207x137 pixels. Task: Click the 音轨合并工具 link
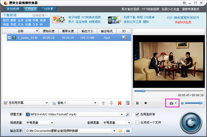point(132,22)
